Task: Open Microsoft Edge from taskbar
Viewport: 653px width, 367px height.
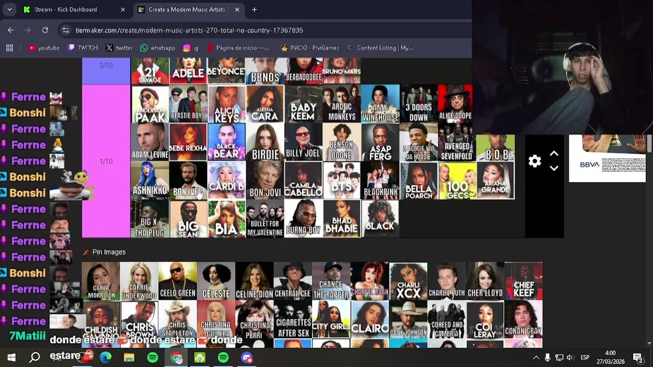Action: point(106,357)
